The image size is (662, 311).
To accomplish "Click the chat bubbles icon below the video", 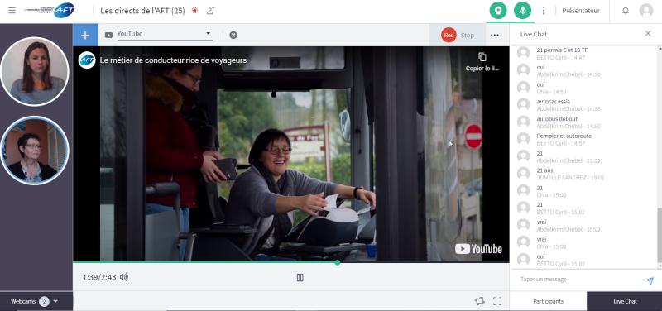I will 480,301.
